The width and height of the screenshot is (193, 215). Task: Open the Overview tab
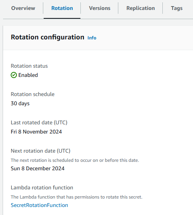click(x=23, y=8)
